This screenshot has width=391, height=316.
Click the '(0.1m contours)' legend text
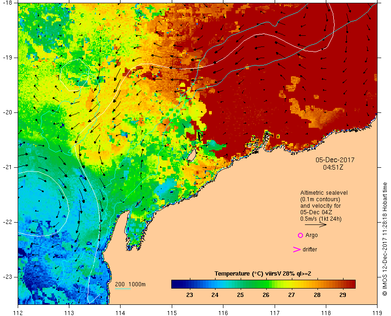[x=320, y=199]
